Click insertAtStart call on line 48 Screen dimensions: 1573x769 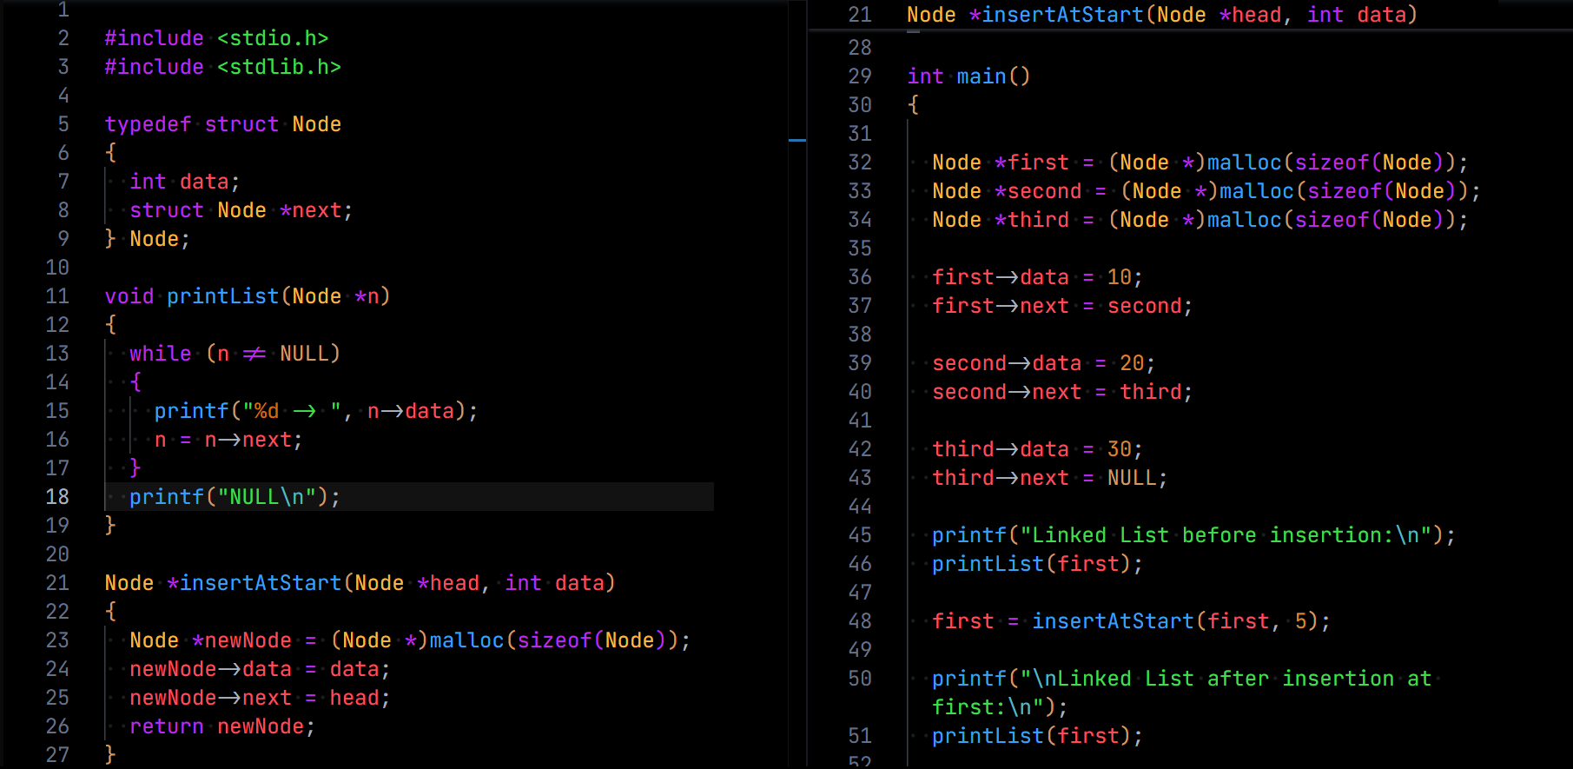click(x=1112, y=621)
